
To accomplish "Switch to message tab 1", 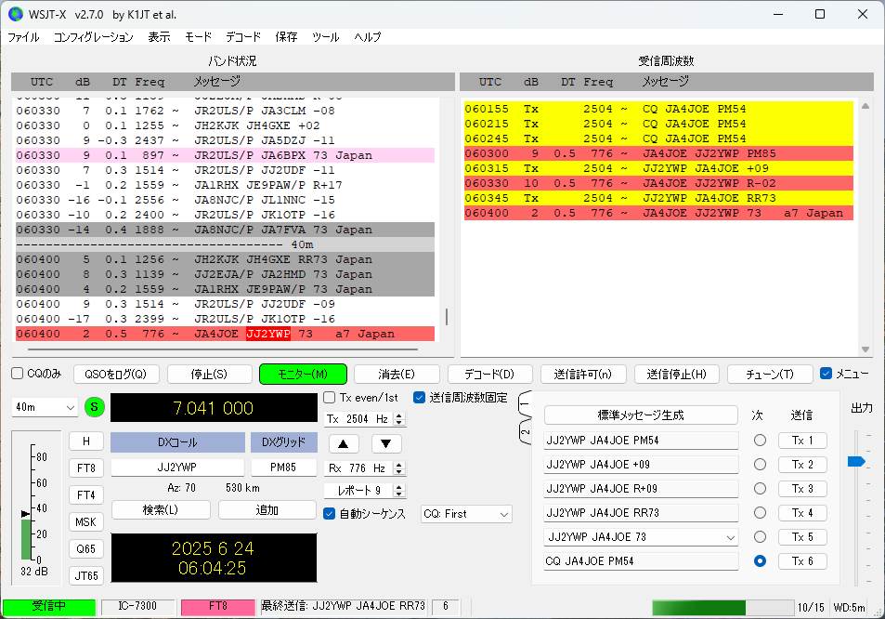I will click(x=525, y=404).
